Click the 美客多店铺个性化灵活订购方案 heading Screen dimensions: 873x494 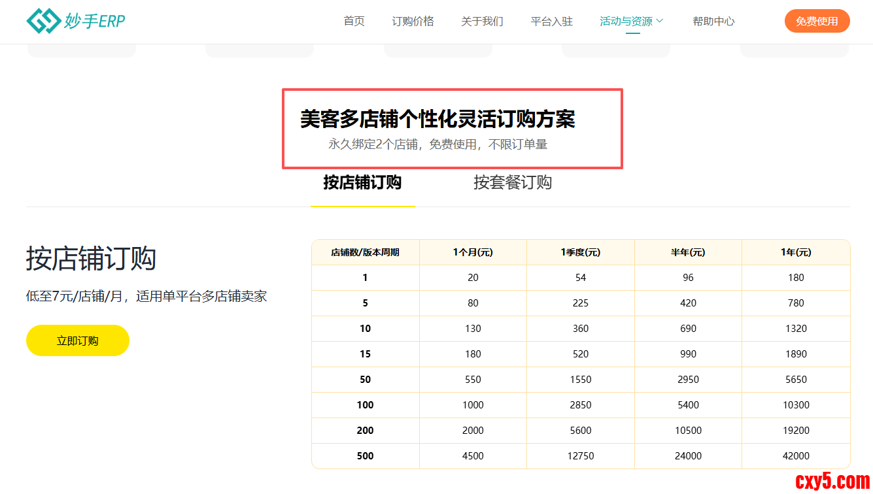click(437, 120)
